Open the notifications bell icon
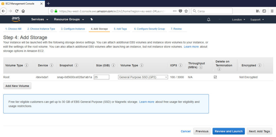 (209, 19)
